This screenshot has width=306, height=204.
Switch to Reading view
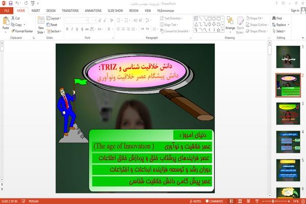[x=248, y=201]
